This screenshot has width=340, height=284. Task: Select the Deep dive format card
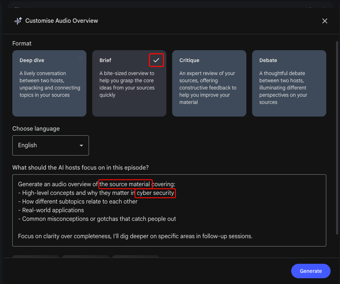click(49, 83)
